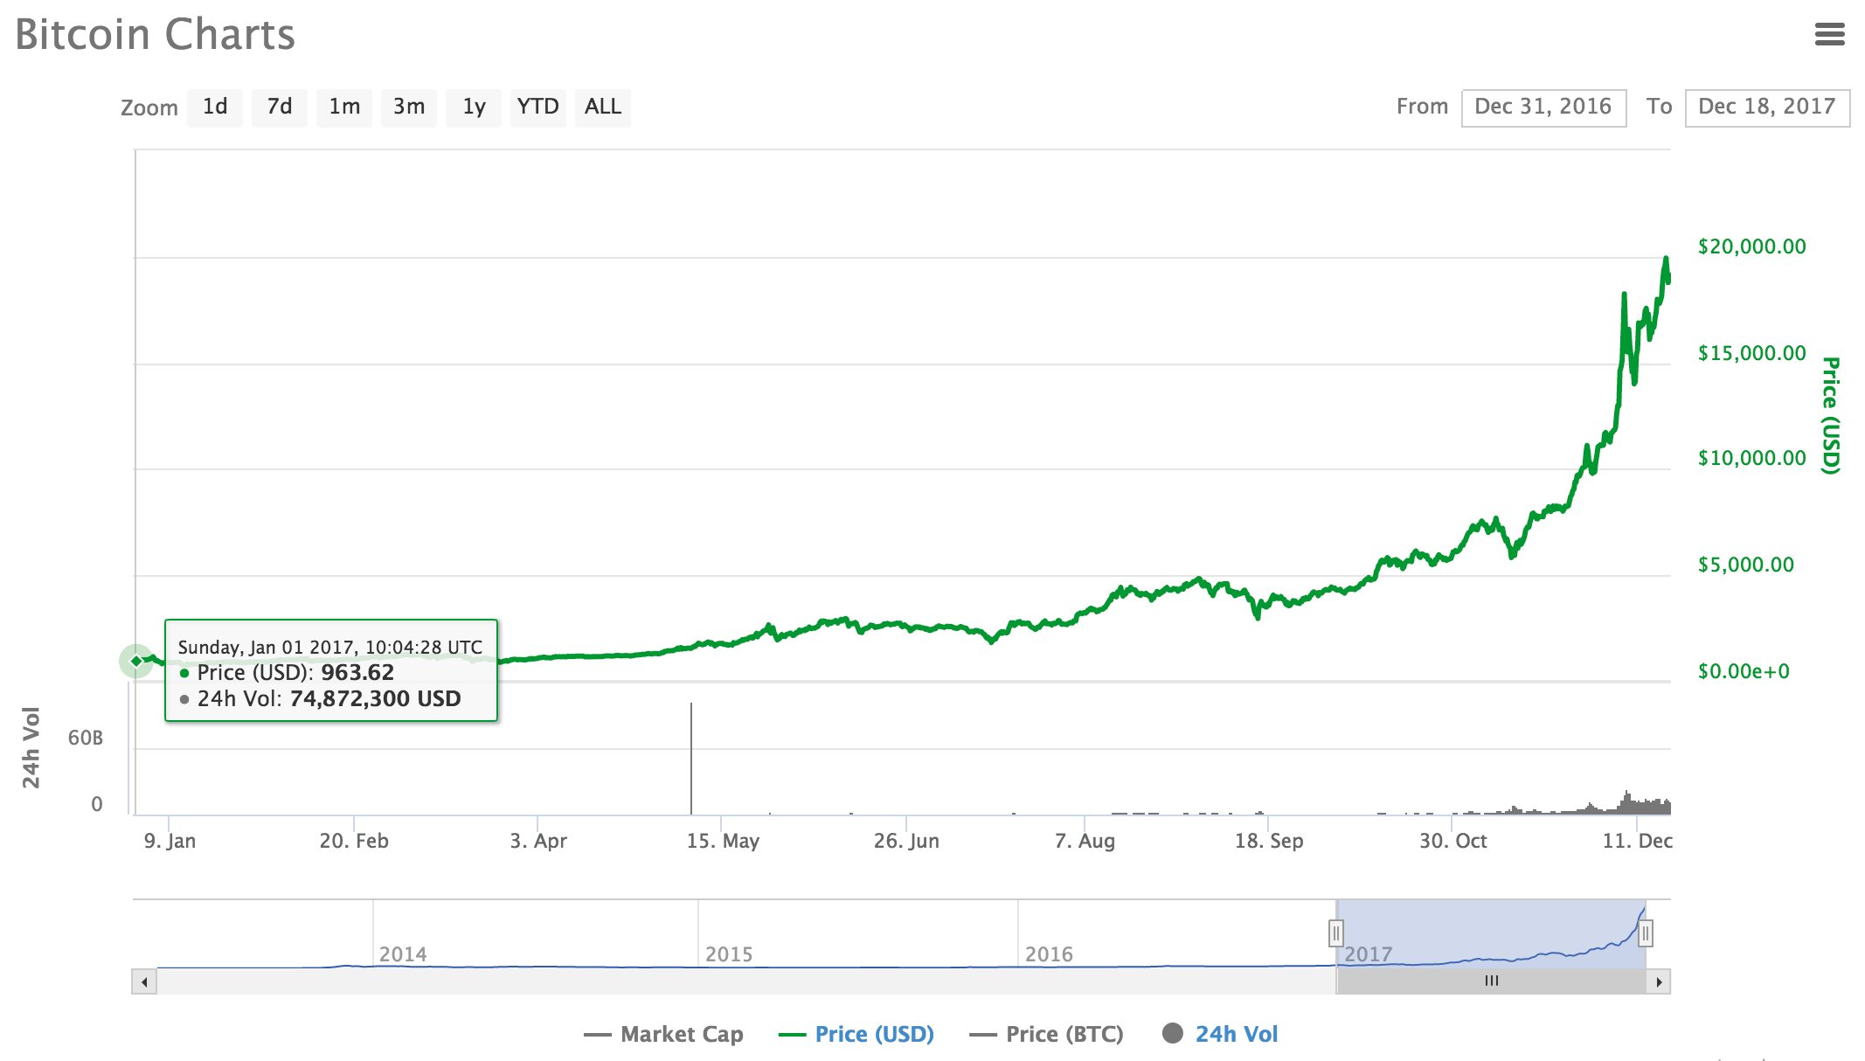Open the chart context hamburger menu
Viewport: 1865px width, 1061px height.
click(1829, 34)
